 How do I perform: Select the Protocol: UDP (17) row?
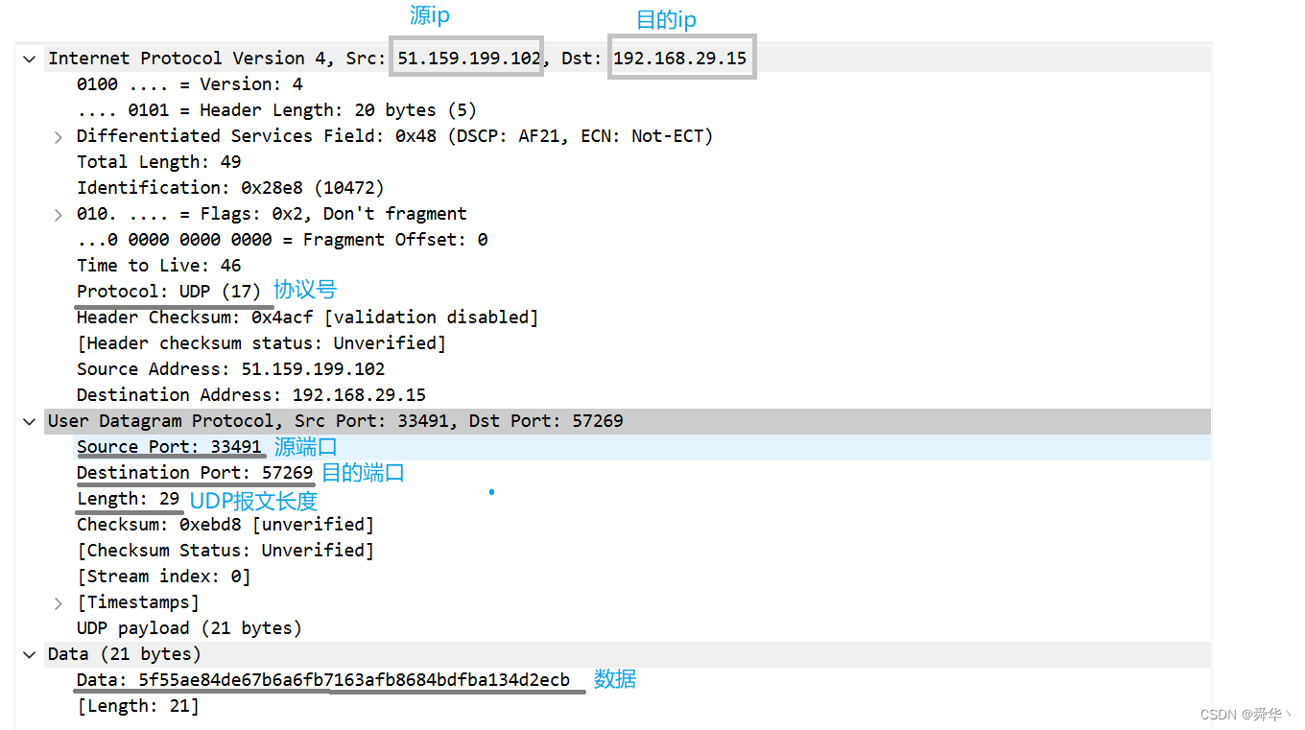[x=169, y=292]
